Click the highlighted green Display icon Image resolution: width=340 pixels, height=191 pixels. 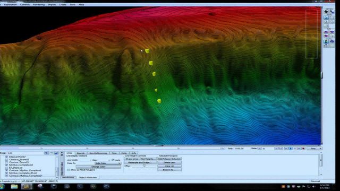tap(326, 41)
